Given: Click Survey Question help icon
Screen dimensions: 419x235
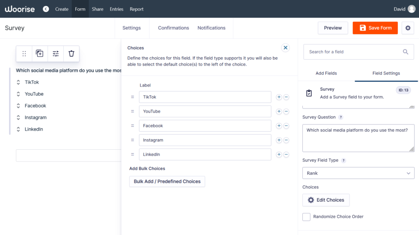Looking at the screenshot, I should pos(341,117).
